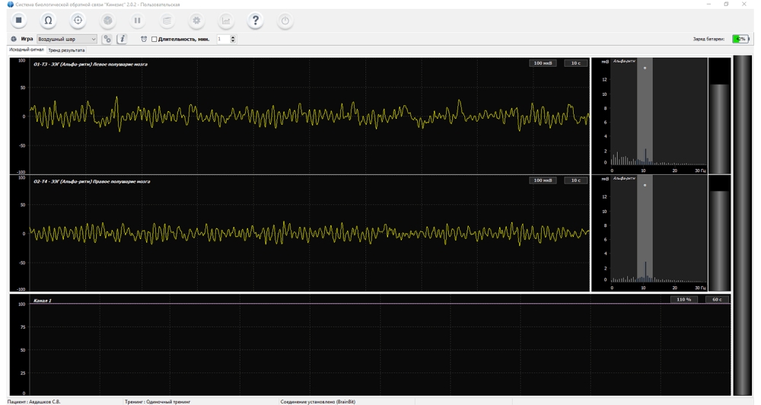
Task: Increase duration minutes with the up arrow
Action: 233,37
